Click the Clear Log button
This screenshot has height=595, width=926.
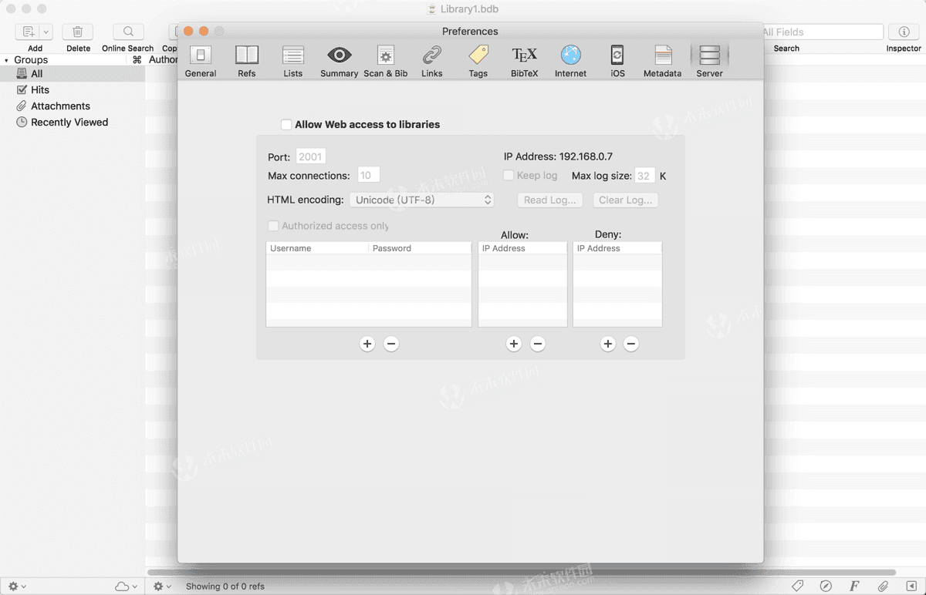pyautogui.click(x=625, y=200)
